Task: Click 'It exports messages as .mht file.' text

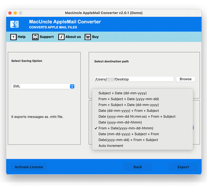Action: click(x=37, y=117)
